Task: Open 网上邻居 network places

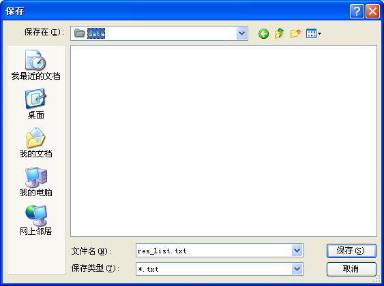Action: click(35, 220)
